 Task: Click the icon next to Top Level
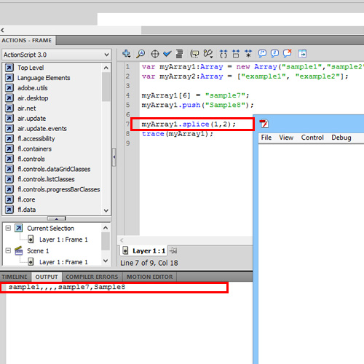pos(9,68)
